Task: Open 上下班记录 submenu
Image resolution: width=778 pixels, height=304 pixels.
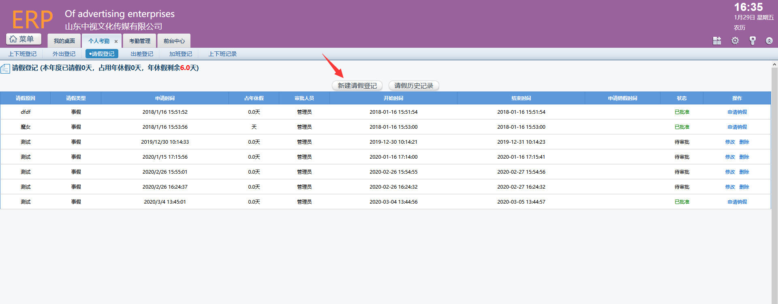Action: tap(222, 54)
